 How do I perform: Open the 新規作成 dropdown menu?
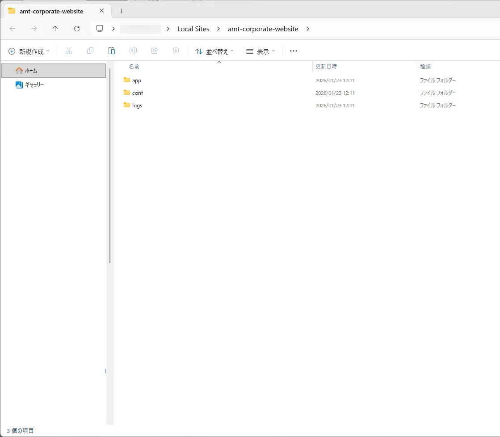click(x=29, y=51)
